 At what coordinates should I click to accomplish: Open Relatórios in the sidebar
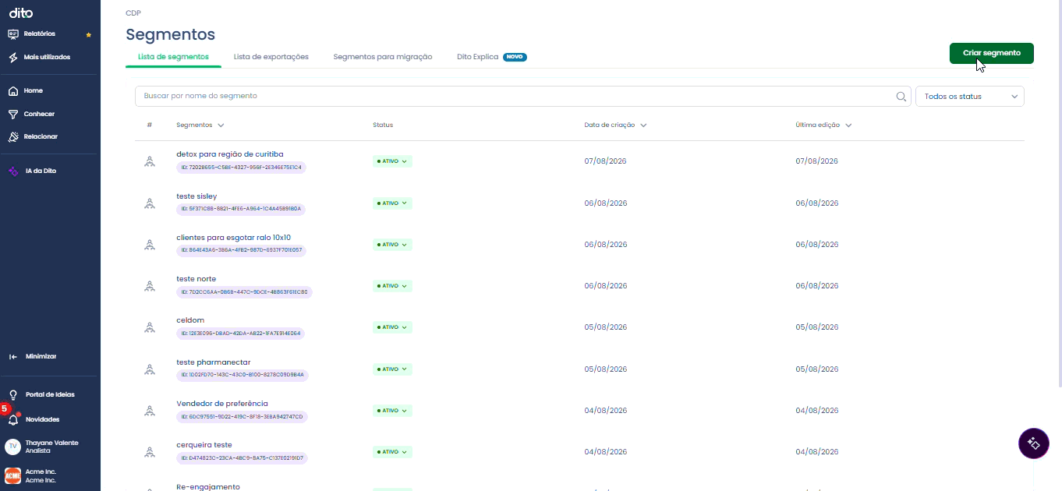click(x=39, y=34)
